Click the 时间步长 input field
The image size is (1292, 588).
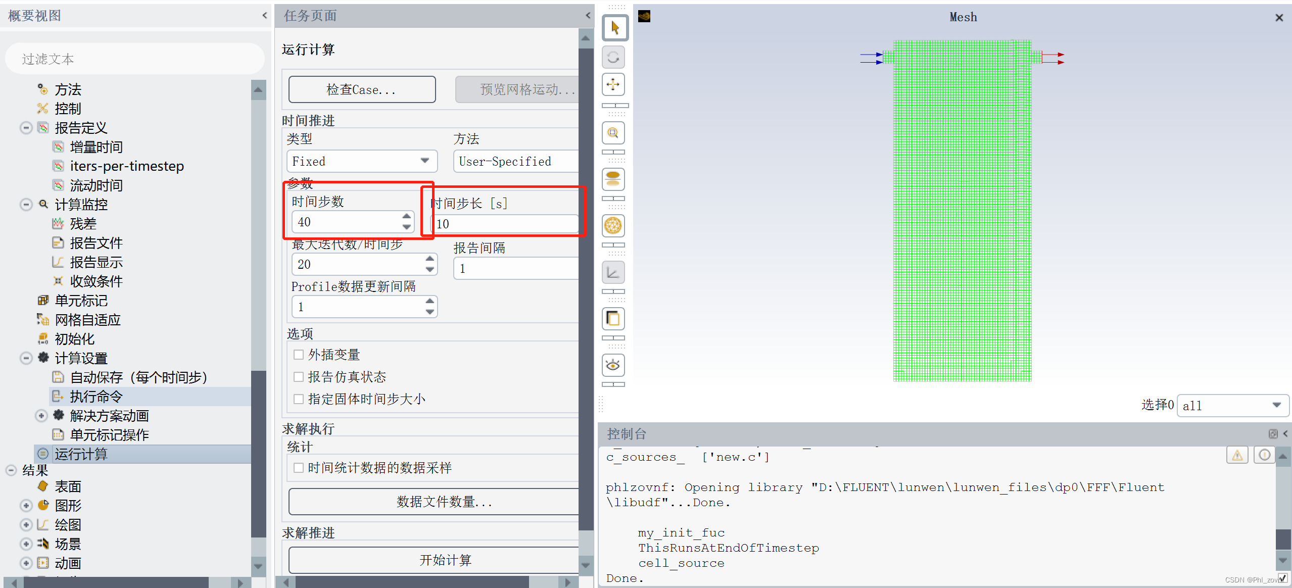tap(505, 224)
